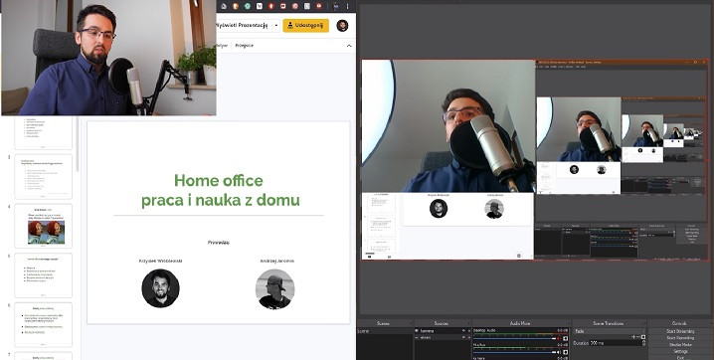Viewport: 714px width, 360px height.
Task: Unmute Desktop Audio with the red speaker icon
Action: [x=558, y=338]
